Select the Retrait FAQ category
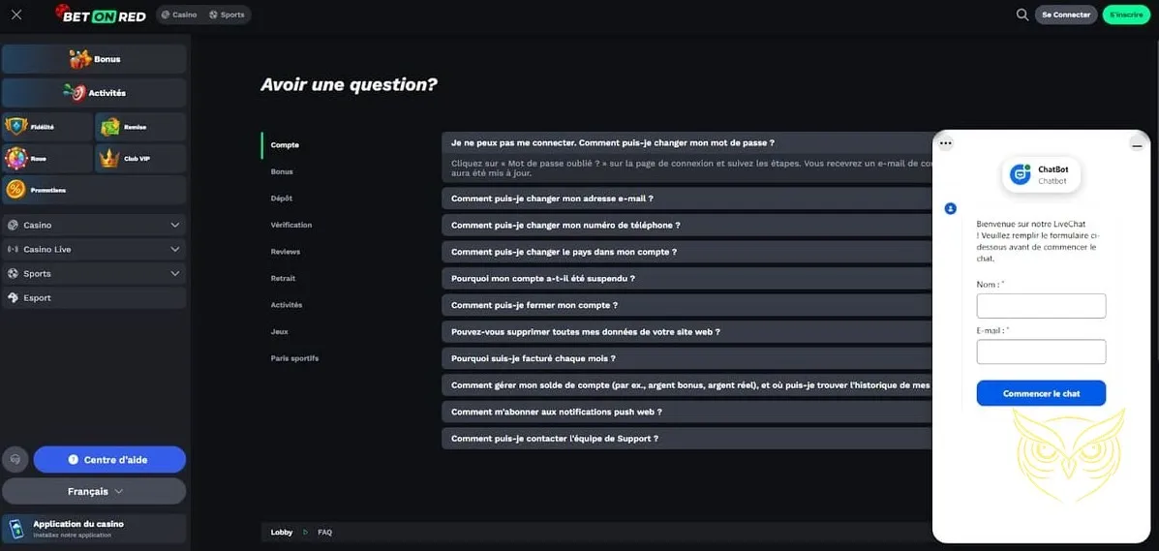 283,278
